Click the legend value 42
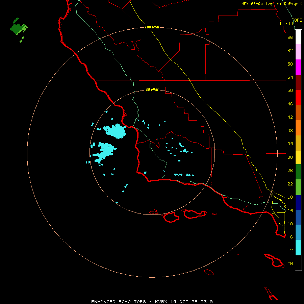The image size is (304, 304). pyautogui.click(x=290, y=117)
